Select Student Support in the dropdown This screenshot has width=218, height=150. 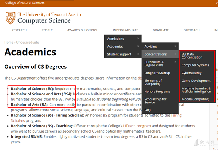pyautogui.click(x=123, y=54)
